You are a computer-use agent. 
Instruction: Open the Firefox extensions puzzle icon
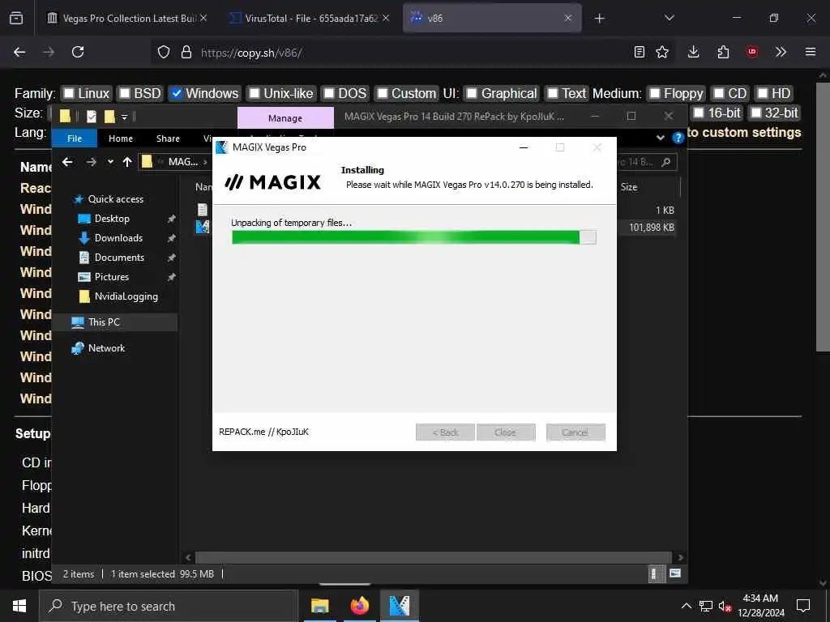point(723,52)
